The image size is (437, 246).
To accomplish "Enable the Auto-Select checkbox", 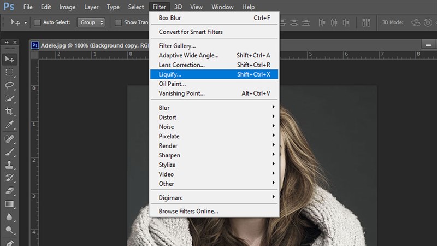I will 37,22.
